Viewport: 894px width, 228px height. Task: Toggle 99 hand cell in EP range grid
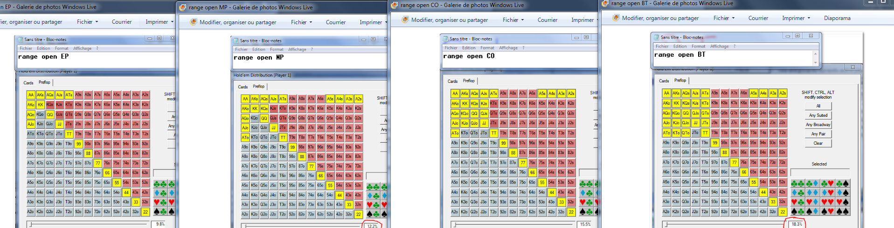coord(79,144)
